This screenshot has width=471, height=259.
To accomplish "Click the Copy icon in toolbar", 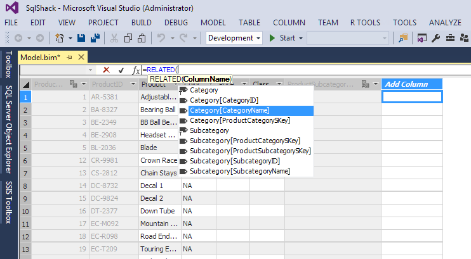I will coord(129,38).
